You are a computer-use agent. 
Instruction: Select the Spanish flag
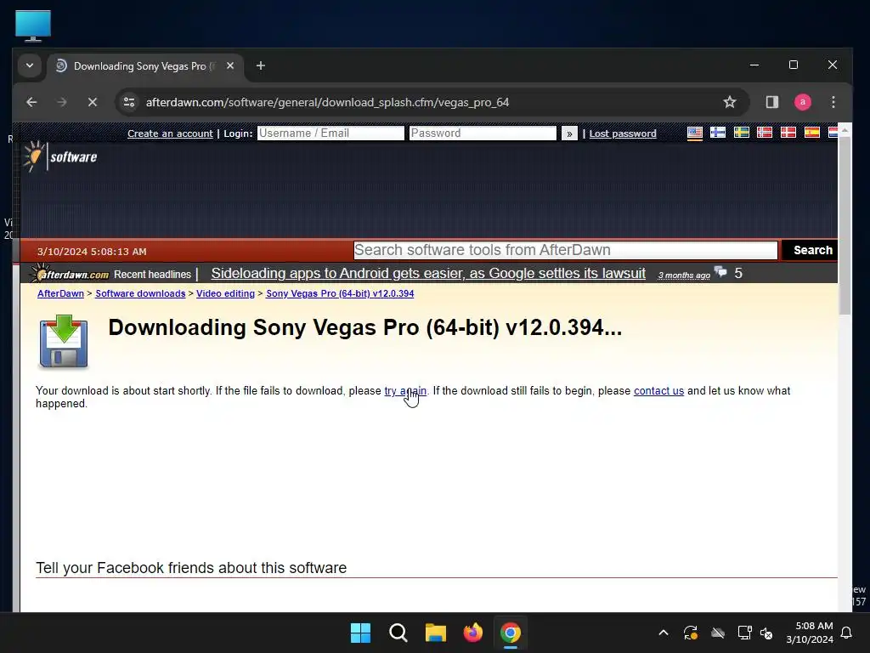point(812,133)
